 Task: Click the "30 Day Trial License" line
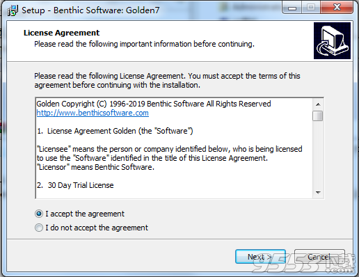pos(75,185)
